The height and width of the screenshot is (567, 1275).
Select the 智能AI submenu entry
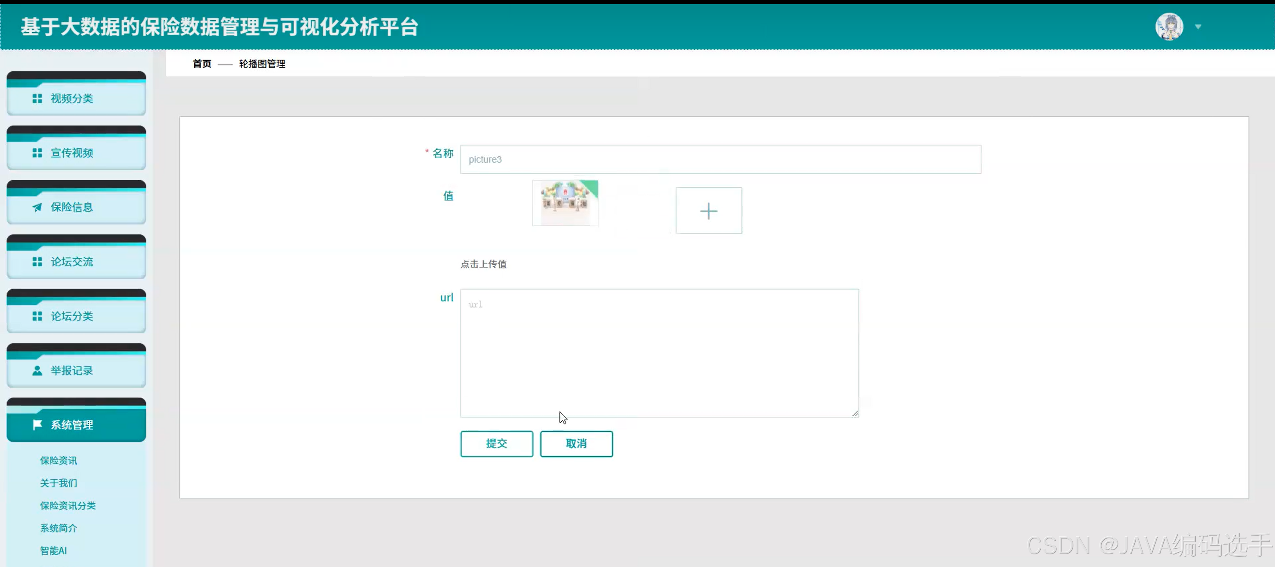(53, 550)
